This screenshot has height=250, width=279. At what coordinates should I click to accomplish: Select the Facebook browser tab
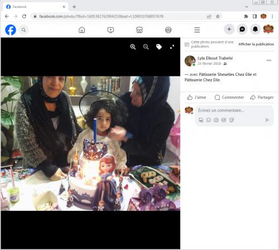pos(35,7)
